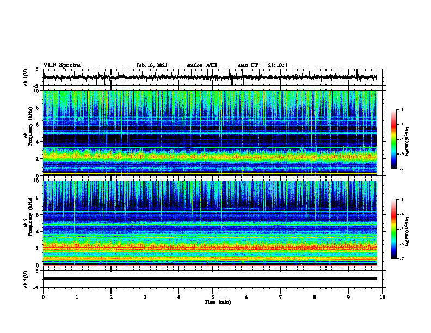The height and width of the screenshot is (333, 431).
Task: Click time axis tick label "4"
Action: pyautogui.click(x=179, y=297)
